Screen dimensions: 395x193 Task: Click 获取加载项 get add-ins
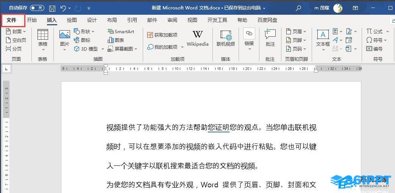162,35
